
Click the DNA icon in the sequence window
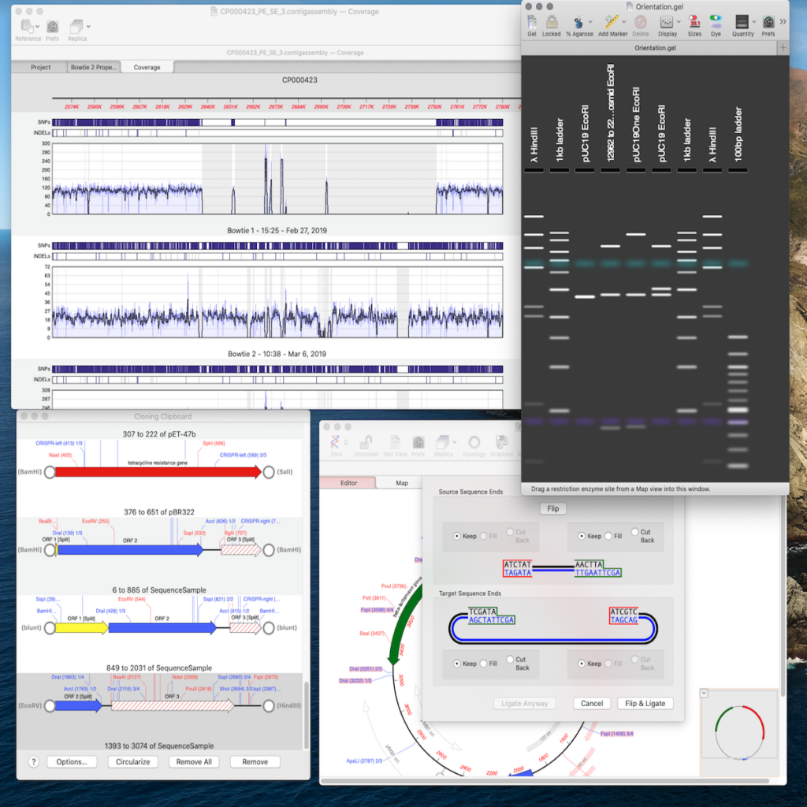[335, 442]
